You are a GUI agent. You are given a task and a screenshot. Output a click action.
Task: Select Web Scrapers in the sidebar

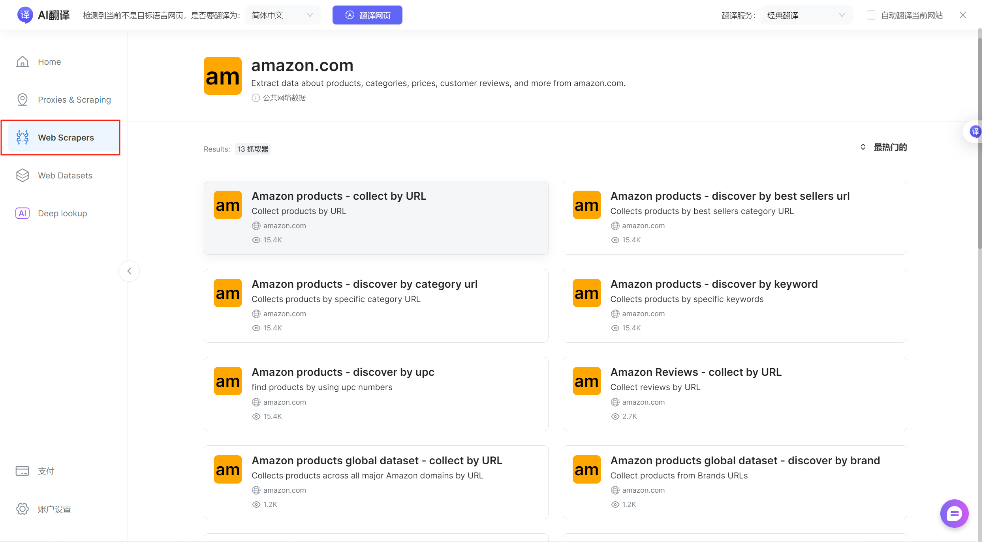(64, 137)
